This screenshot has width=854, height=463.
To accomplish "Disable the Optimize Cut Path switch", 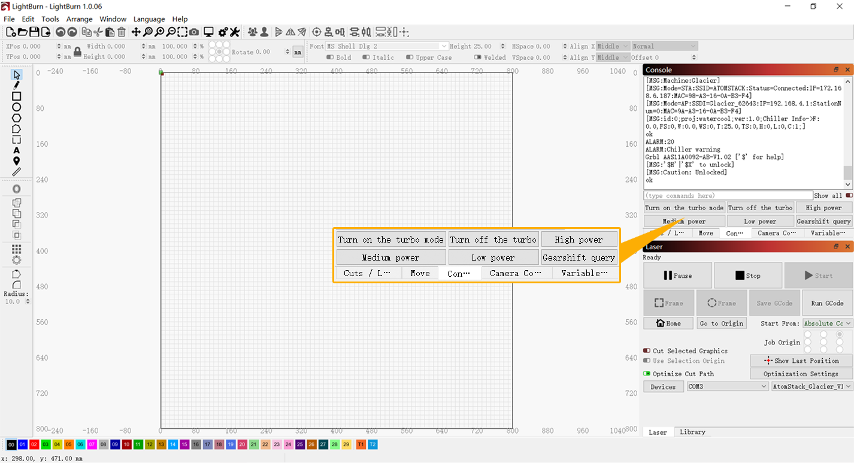I will (647, 374).
